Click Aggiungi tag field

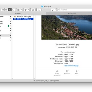(x=70, y=52)
